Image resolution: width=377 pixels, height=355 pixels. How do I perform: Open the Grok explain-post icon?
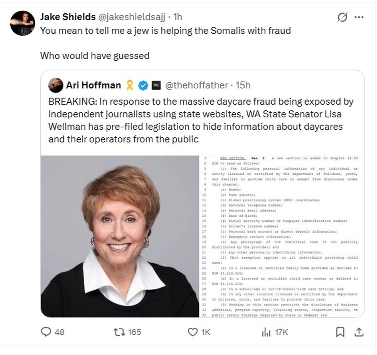pyautogui.click(x=342, y=17)
